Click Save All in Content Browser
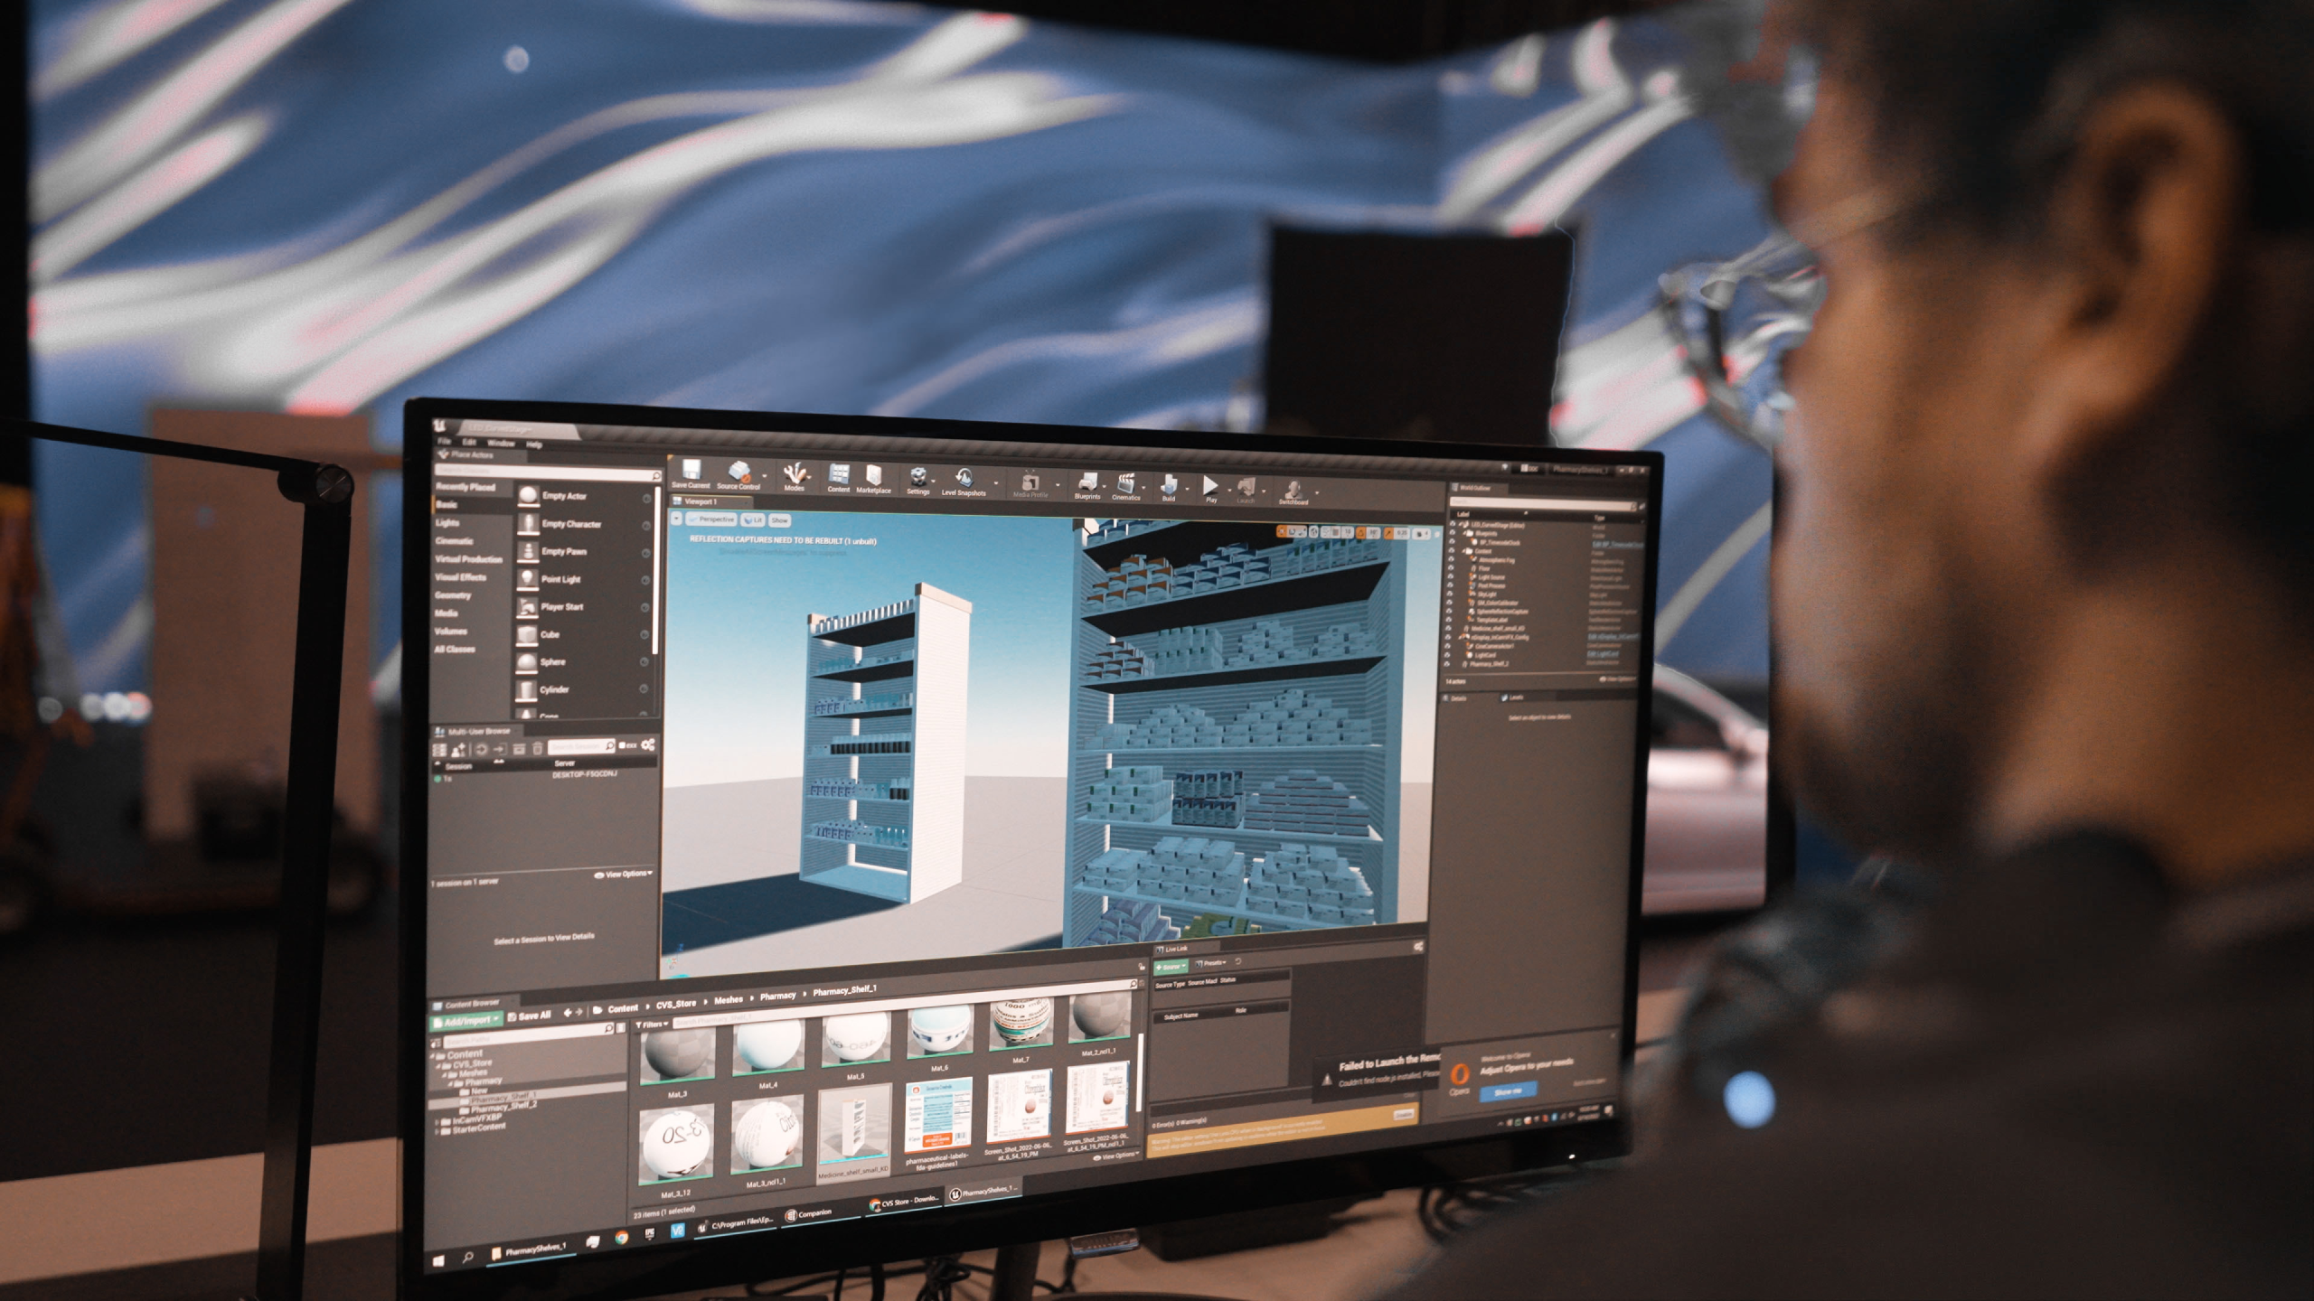The image size is (2314, 1301). coord(530,1016)
